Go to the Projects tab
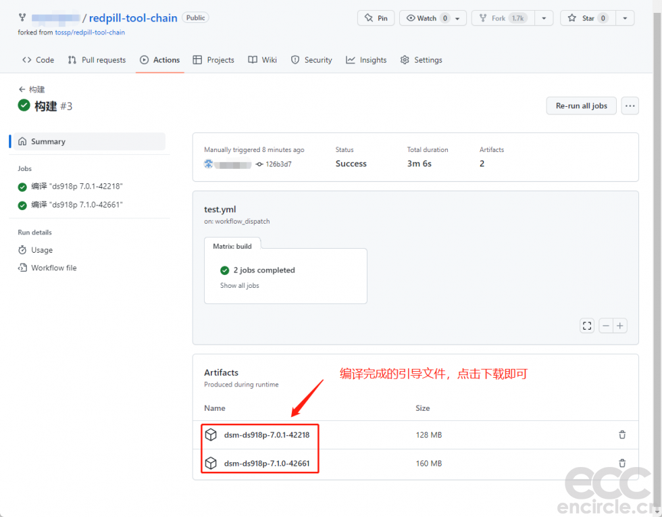 pyautogui.click(x=213, y=60)
